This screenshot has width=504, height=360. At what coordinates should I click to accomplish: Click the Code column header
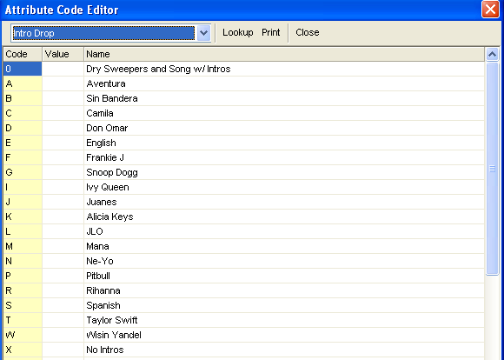tap(23, 54)
